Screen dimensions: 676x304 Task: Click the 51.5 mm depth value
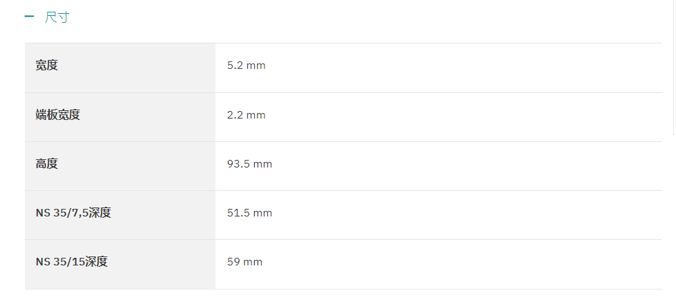click(x=250, y=213)
